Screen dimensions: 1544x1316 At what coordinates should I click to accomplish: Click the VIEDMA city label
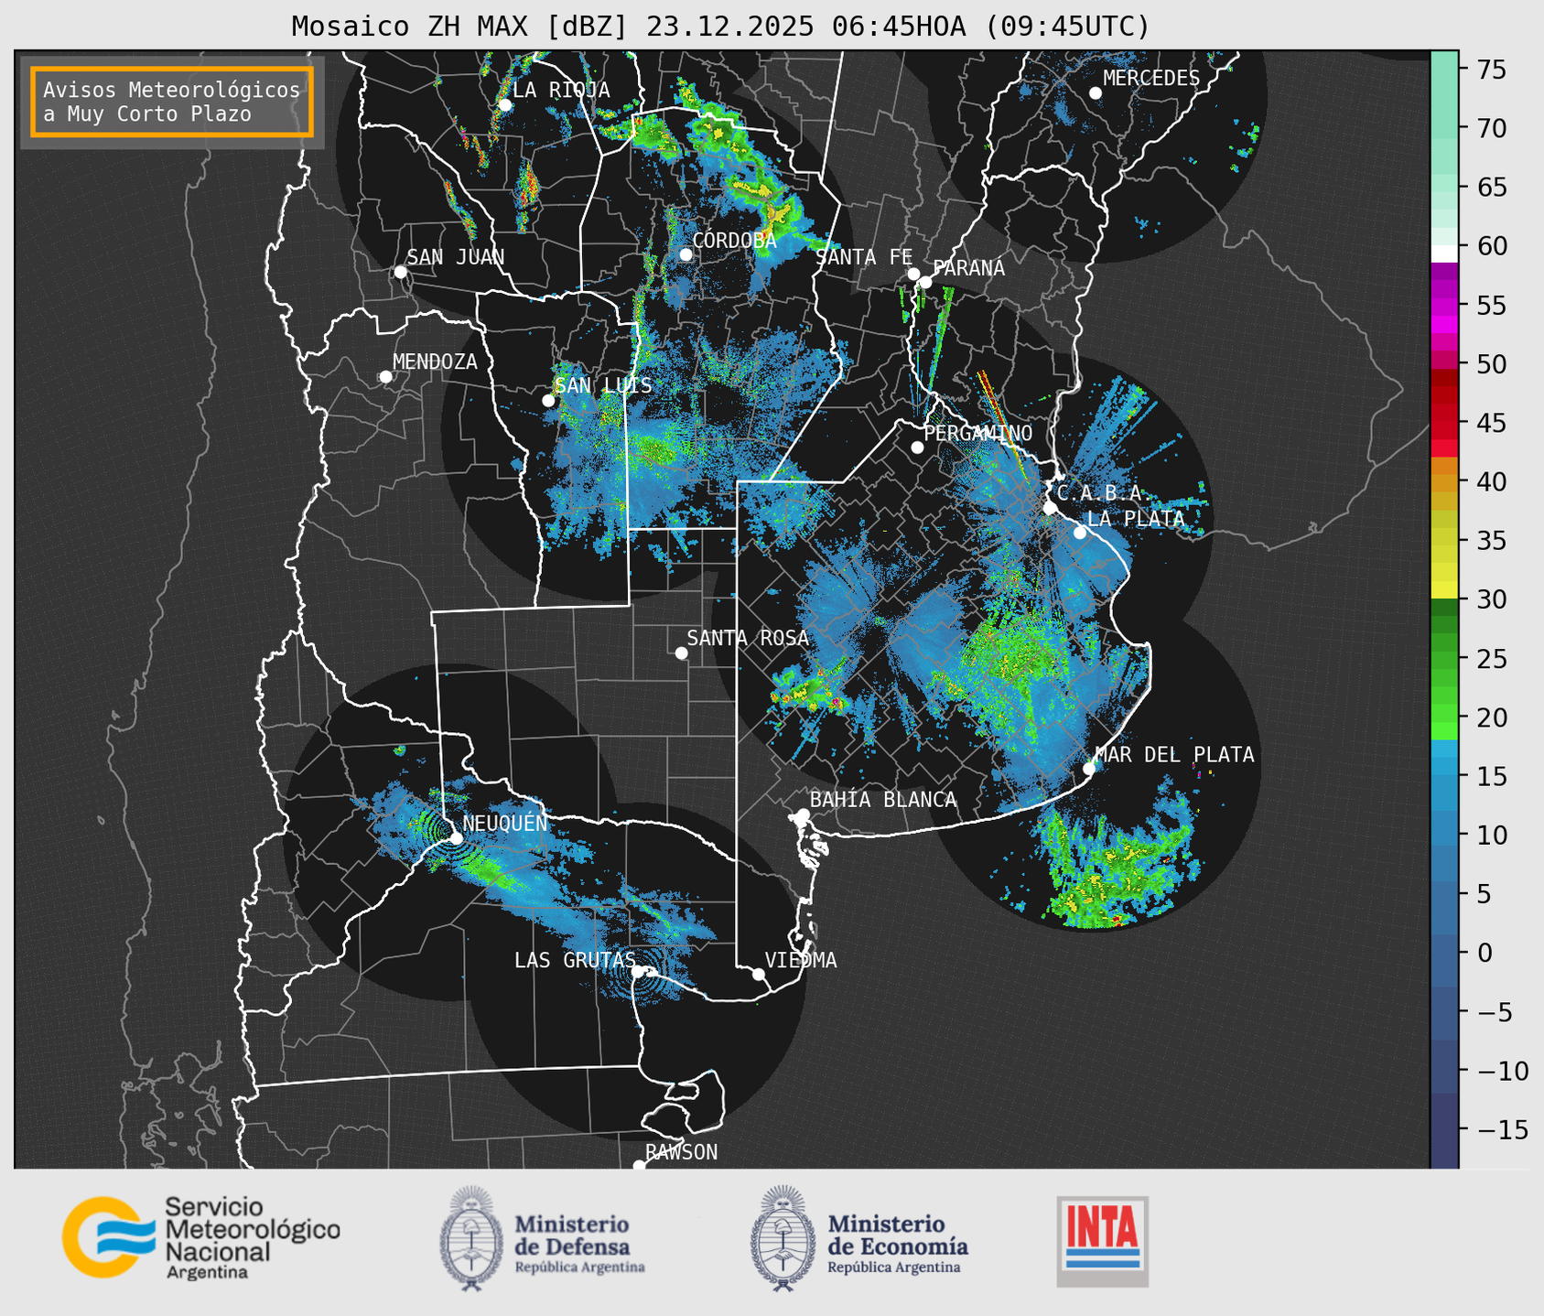801,960
